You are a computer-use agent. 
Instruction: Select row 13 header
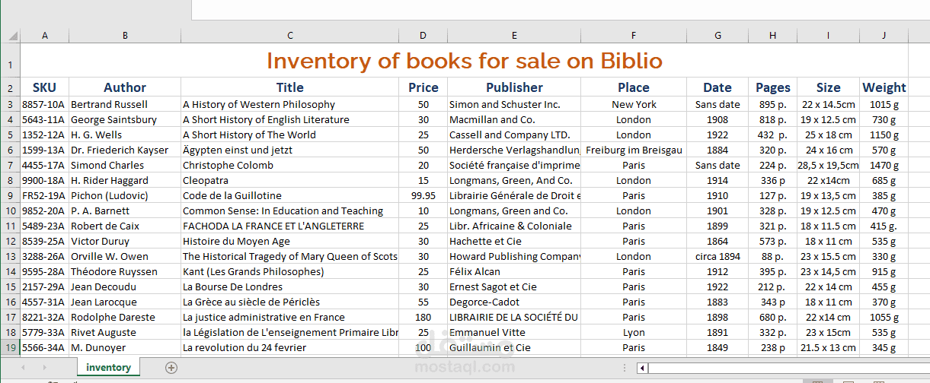pos(10,256)
